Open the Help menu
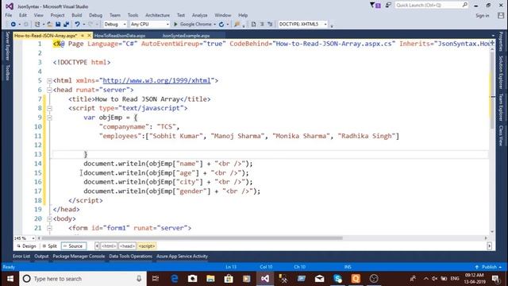Screen dimensions: 508x286 [x=243, y=15]
